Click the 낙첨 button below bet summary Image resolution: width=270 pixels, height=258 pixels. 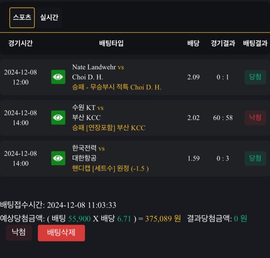click(19, 233)
